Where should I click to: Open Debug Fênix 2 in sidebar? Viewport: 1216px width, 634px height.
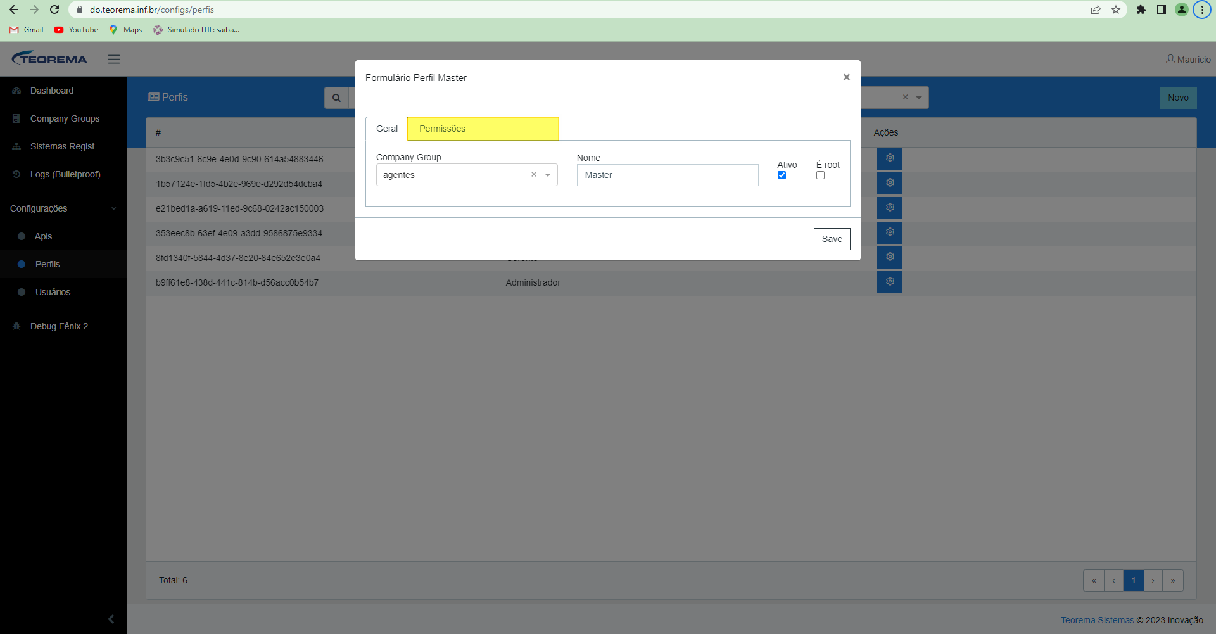click(x=59, y=326)
